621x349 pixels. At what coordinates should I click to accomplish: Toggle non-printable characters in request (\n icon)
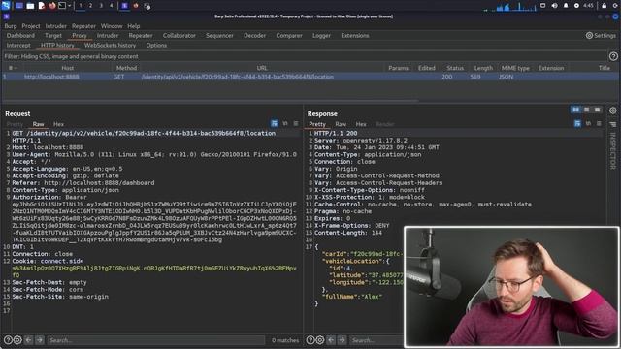click(x=285, y=124)
